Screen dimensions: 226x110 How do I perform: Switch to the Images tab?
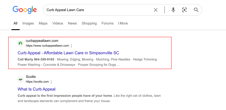28,23
